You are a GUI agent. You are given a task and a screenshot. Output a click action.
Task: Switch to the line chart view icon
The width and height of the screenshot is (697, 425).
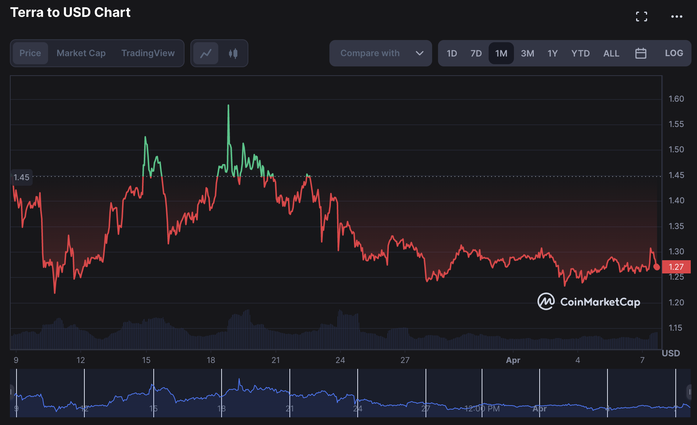[206, 54]
